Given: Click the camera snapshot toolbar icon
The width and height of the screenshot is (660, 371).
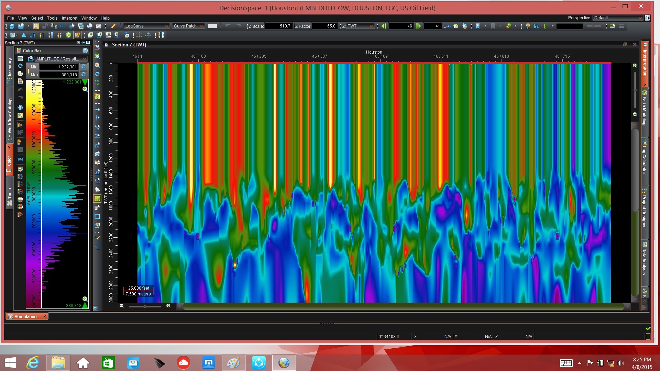Looking at the screenshot, I should pos(99,26).
